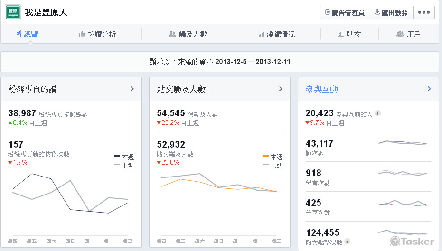Click the thumbs-up icon beside 按讚分析
This screenshot has width=442, height=251.
[x=82, y=34]
